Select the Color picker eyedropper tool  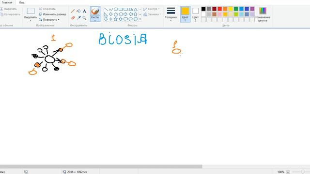click(x=78, y=18)
